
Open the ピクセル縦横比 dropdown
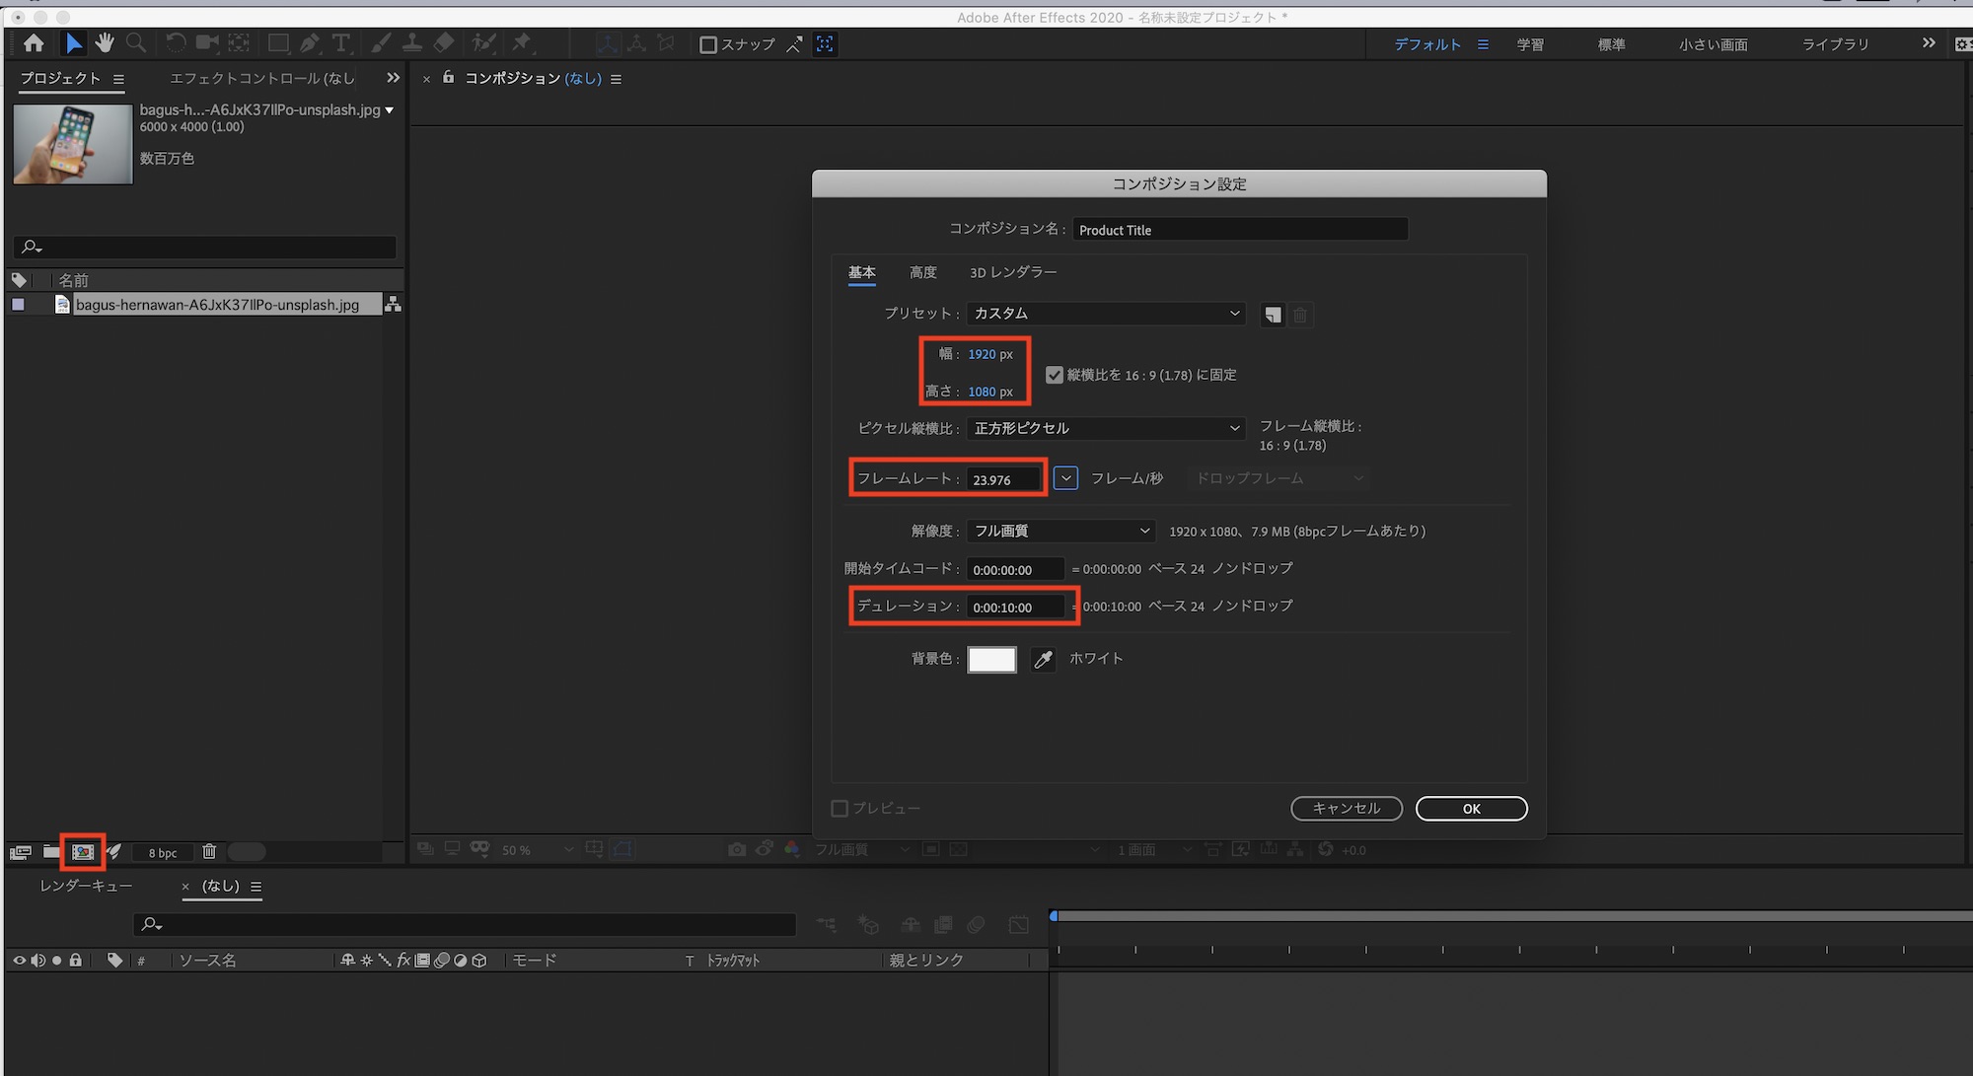1106,428
